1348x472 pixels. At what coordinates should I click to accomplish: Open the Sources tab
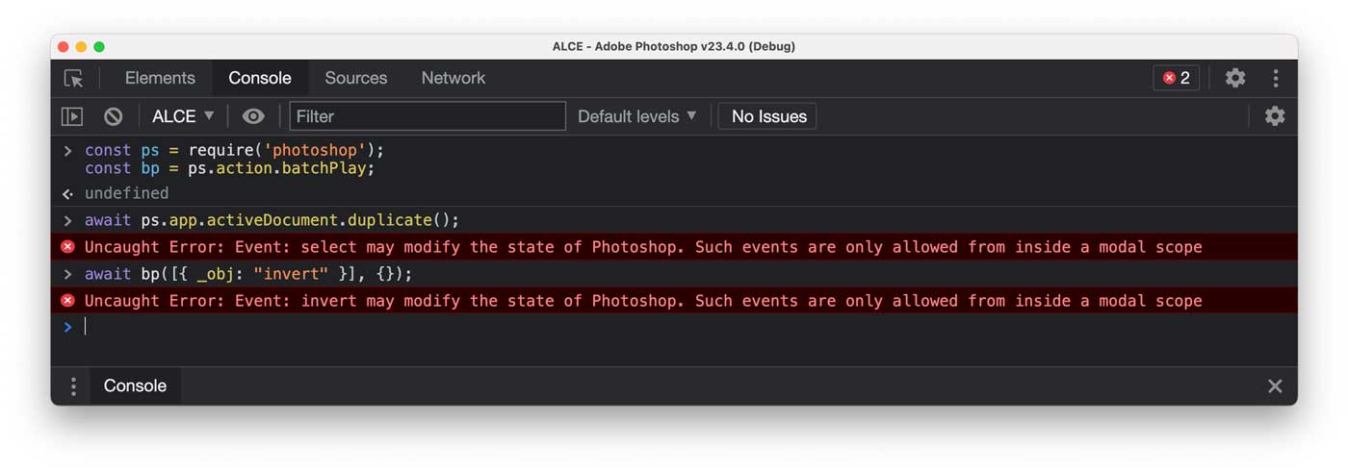[355, 78]
